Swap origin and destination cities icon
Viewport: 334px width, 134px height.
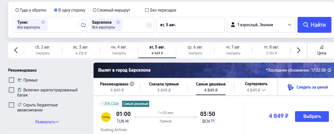83,25
